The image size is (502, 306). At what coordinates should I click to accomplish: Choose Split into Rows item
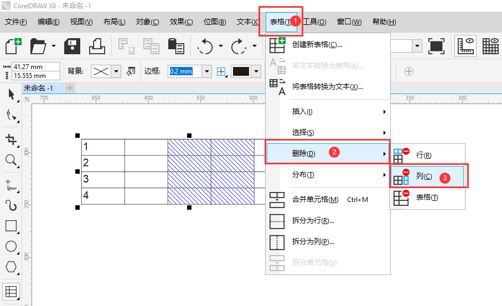point(328,221)
